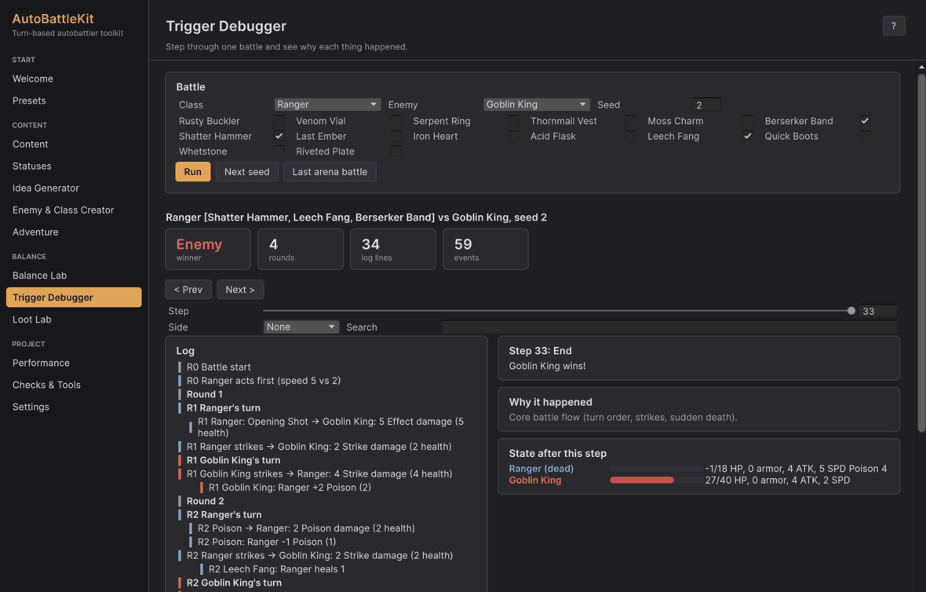Toggle the Riveted Plate checkbox
Image resolution: width=926 pixels, height=592 pixels.
point(396,152)
